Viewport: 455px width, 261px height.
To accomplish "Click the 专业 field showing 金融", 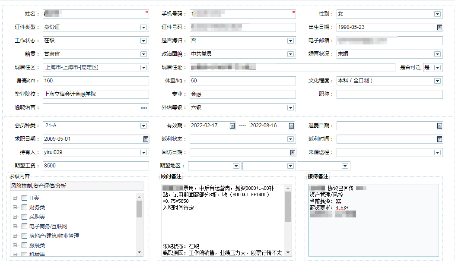I will click(242, 94).
